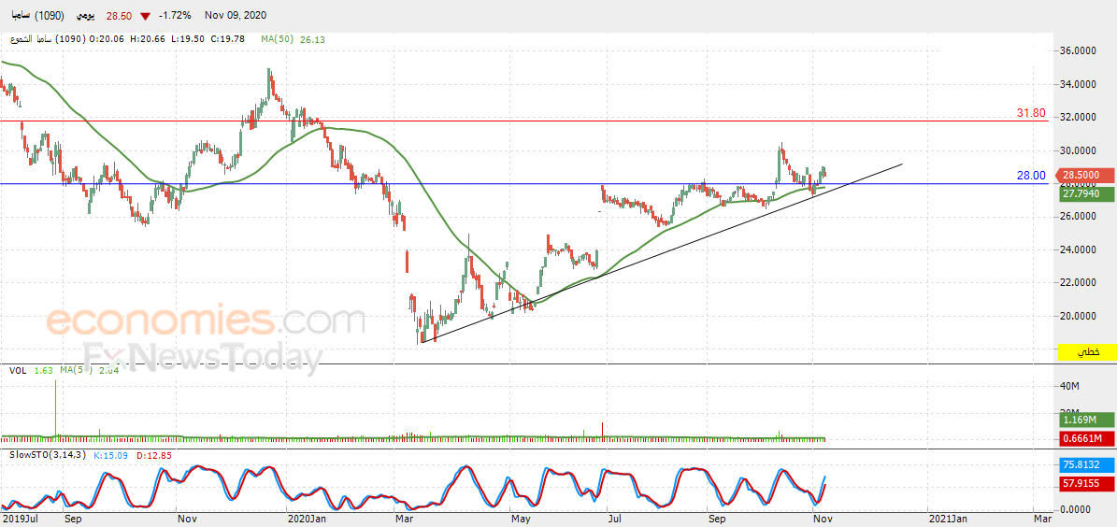Click the سامبا الشموع (1090) candlestick series legend
1117x527 pixels.
pos(48,39)
